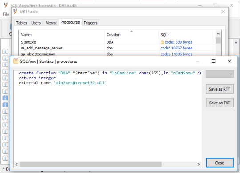The height and width of the screenshot is (173, 240).
Task: Switch to the Tables tab
Action: pos(22,23)
